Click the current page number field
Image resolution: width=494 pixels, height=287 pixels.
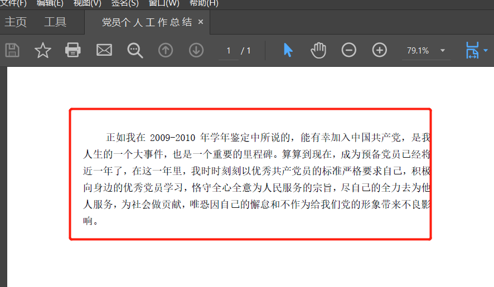(x=229, y=51)
